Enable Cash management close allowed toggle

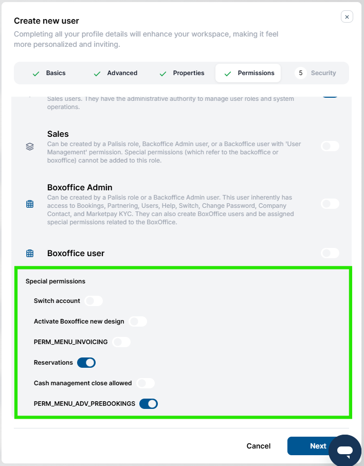(145, 383)
